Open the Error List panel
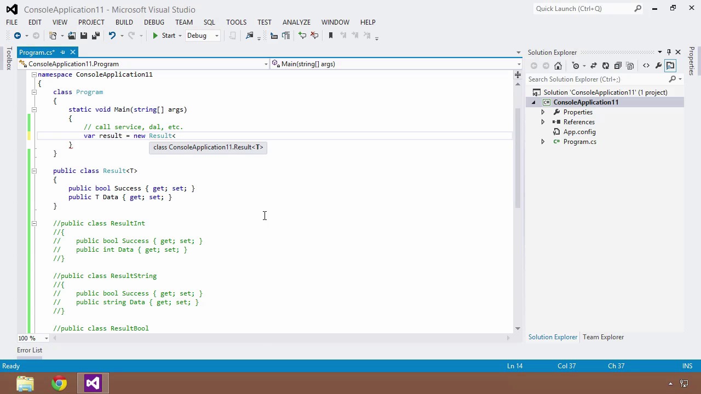Screen dimensions: 701x394 (x=30, y=350)
